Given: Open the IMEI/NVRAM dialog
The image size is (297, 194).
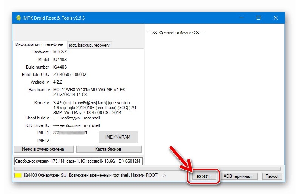Looking at the screenshot, I should pyautogui.click(x=118, y=137).
